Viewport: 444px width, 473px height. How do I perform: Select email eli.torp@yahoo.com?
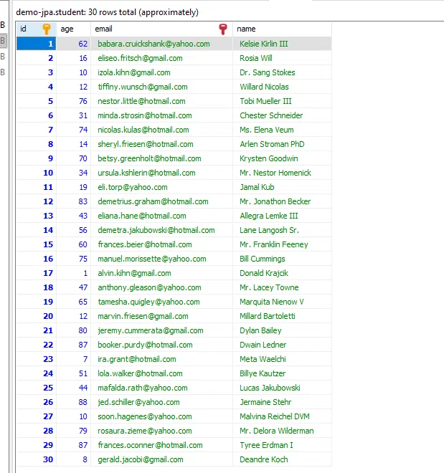pyautogui.click(x=133, y=187)
